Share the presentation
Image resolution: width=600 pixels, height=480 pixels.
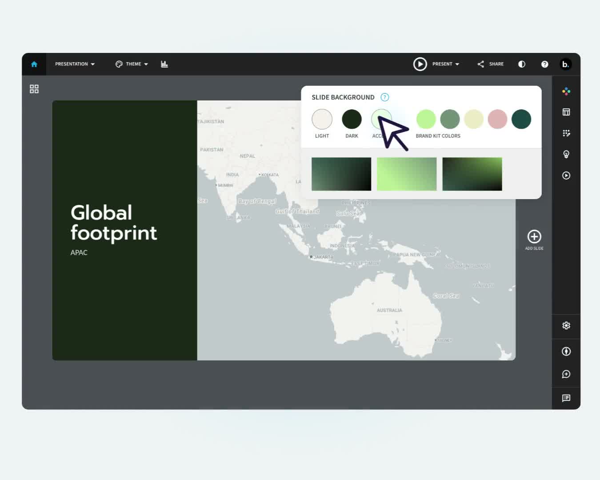(x=490, y=64)
